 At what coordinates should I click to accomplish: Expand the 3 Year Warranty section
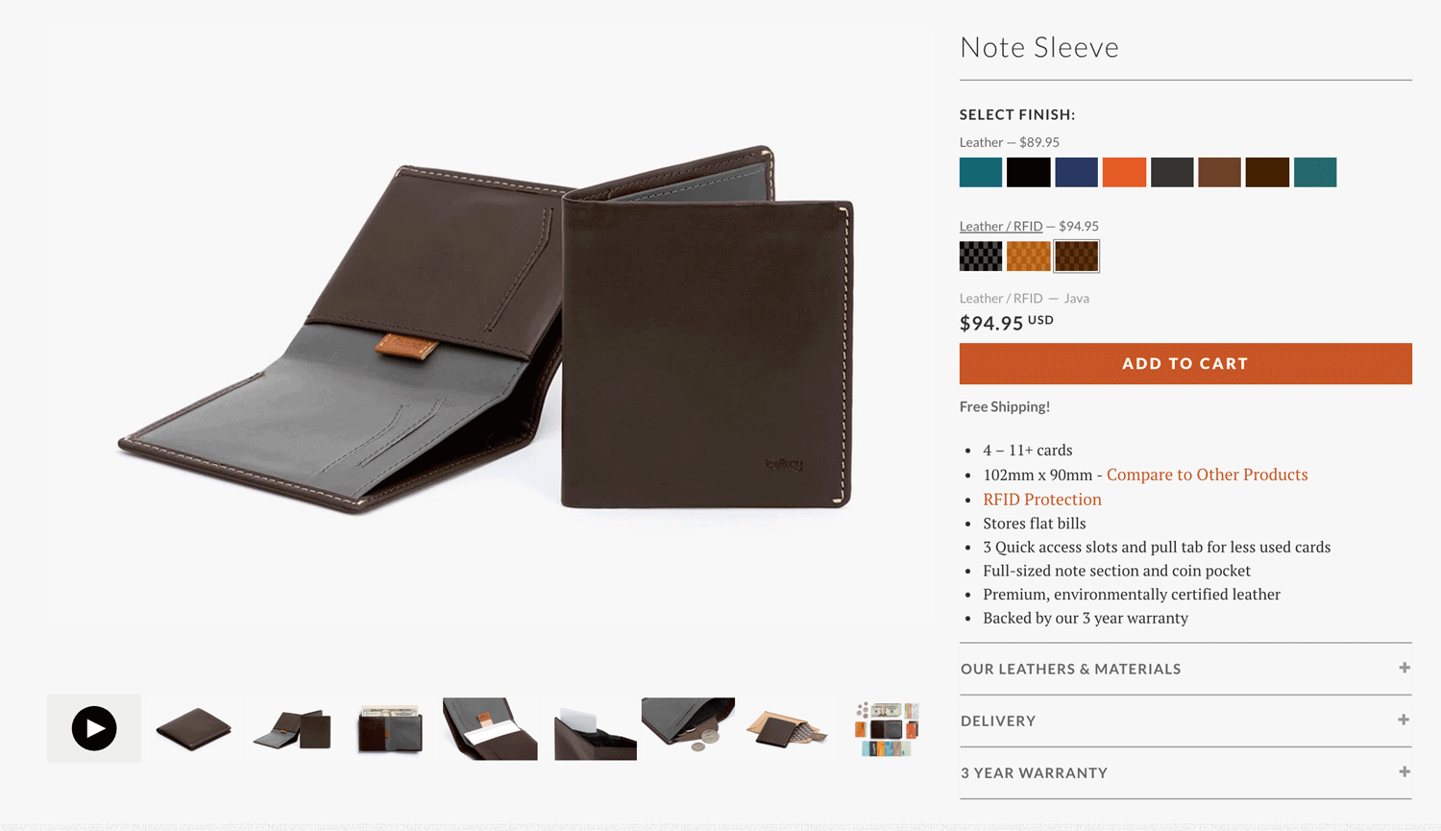1185,772
